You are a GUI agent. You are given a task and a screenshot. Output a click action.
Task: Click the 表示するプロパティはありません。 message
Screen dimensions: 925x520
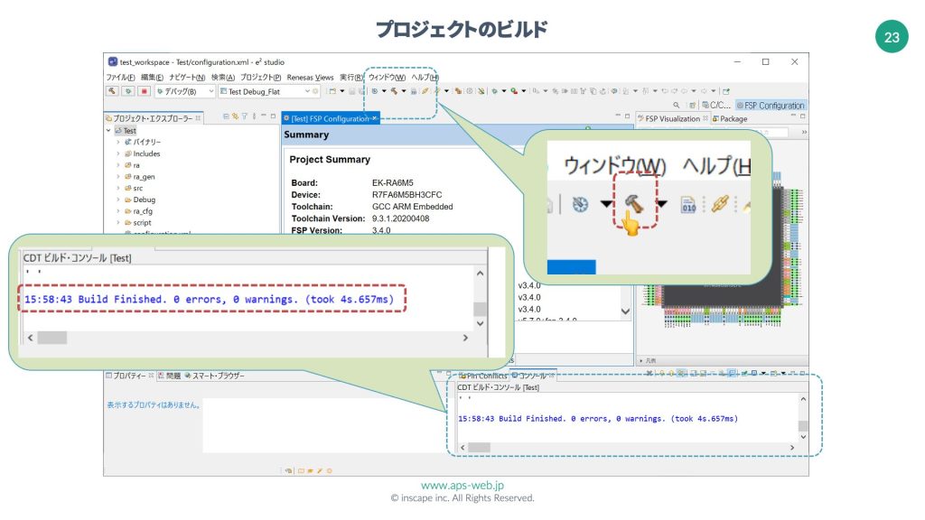154,405
